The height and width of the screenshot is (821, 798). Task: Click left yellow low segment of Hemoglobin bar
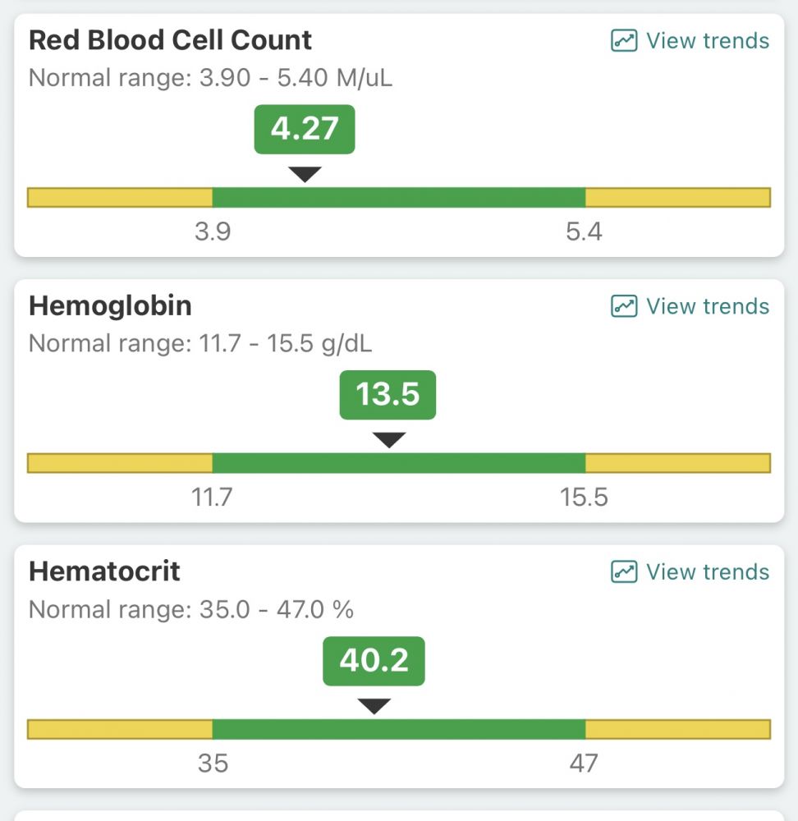point(120,463)
